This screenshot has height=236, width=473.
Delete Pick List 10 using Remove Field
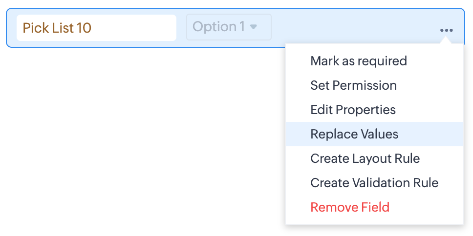(x=350, y=207)
